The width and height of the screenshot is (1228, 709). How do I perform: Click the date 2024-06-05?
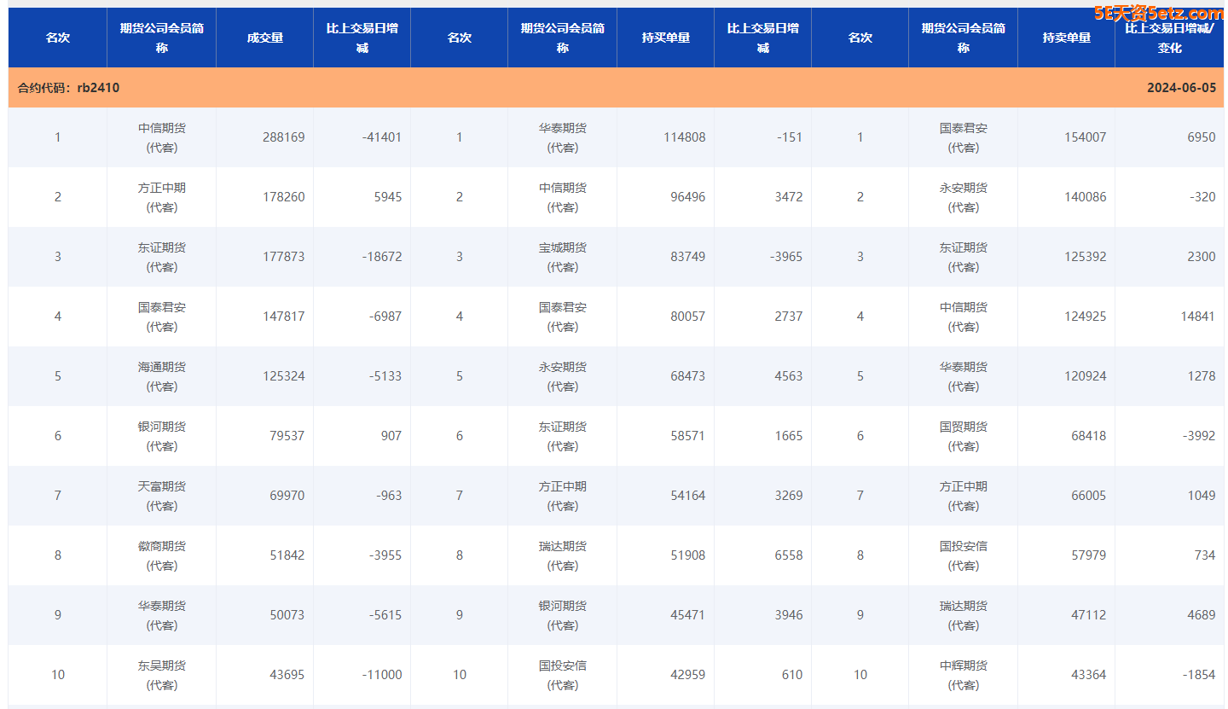[1181, 88]
